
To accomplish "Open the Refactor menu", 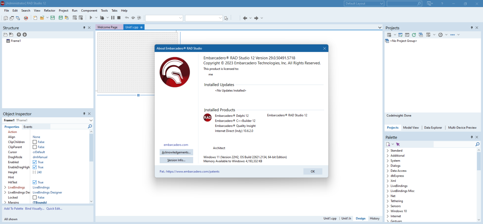I will pyautogui.click(x=50, y=10).
